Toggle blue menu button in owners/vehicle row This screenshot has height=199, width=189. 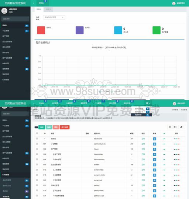pyautogui.click(x=154, y=175)
